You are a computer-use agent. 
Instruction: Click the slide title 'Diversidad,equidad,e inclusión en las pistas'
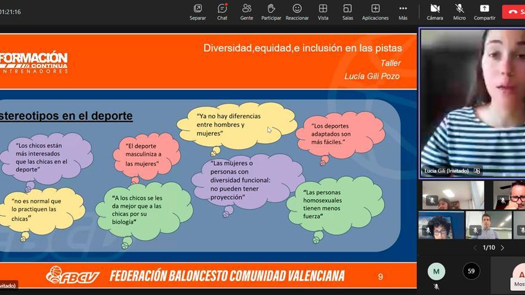click(x=302, y=48)
